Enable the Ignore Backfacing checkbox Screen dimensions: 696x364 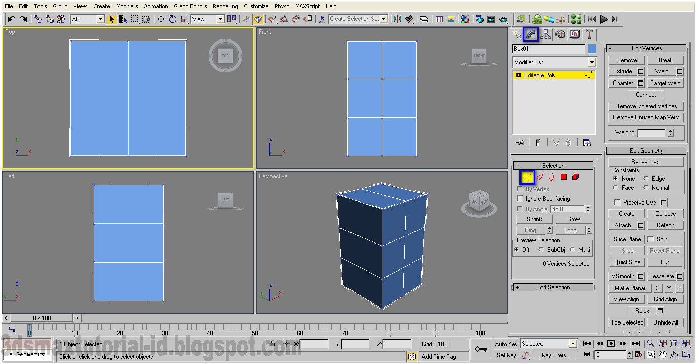pyautogui.click(x=520, y=198)
